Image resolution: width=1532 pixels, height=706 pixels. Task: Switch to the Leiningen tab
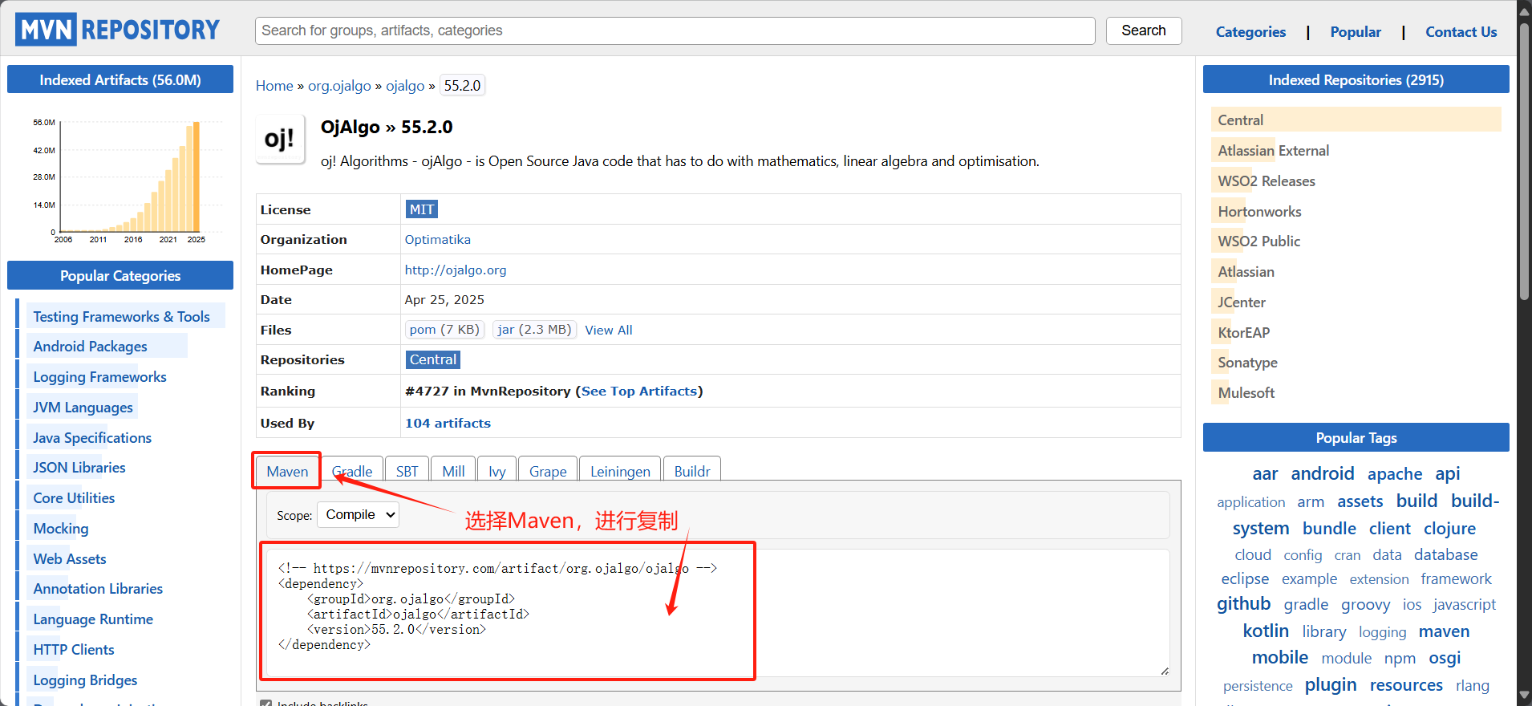coord(620,471)
